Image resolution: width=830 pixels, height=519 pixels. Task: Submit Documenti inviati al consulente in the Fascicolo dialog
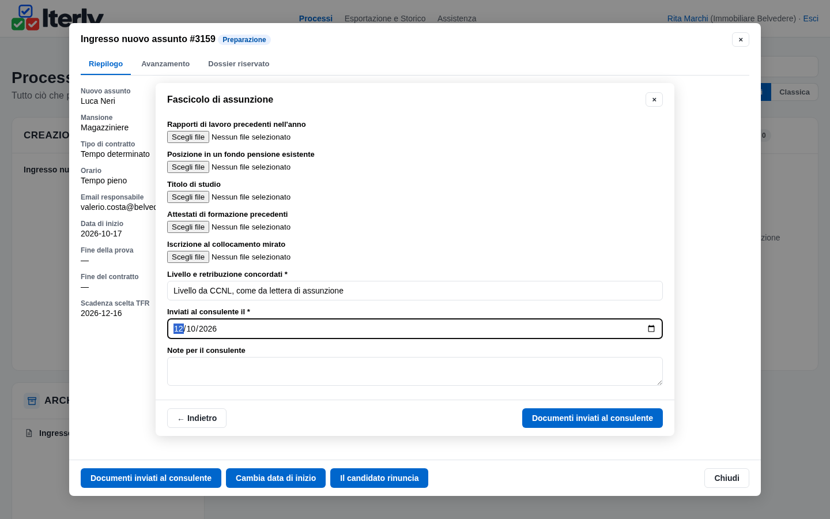pyautogui.click(x=593, y=418)
